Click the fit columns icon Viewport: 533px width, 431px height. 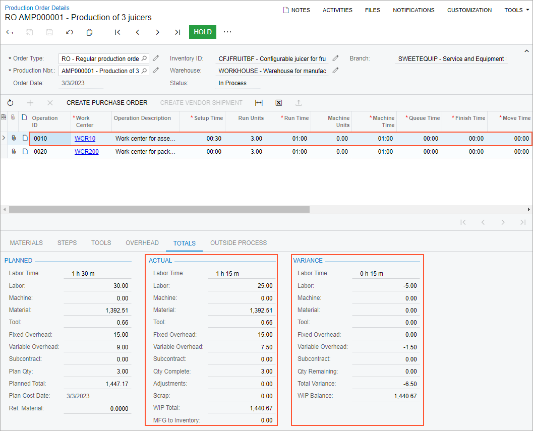259,103
